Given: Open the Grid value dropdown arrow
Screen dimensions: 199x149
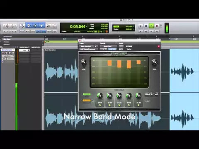Looking at the screenshot, I should pyautogui.click(x=133, y=26).
